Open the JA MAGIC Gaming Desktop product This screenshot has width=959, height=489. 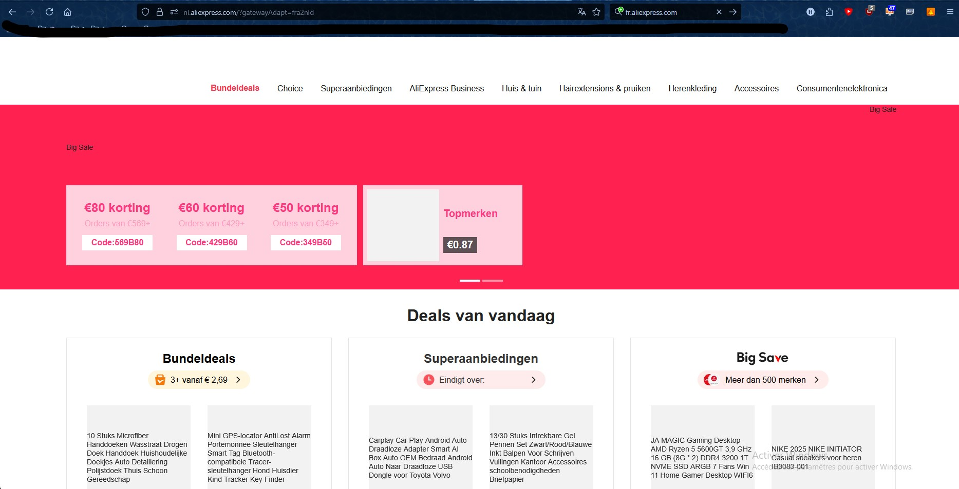click(703, 447)
